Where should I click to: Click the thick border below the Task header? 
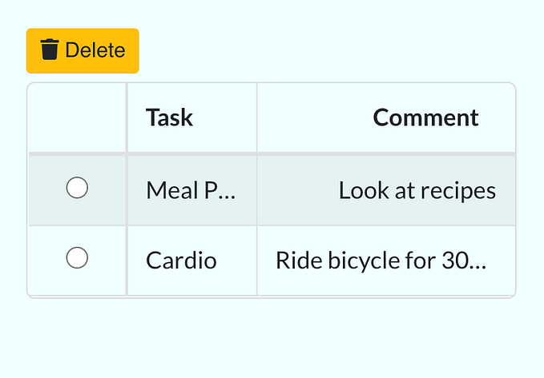192,153
